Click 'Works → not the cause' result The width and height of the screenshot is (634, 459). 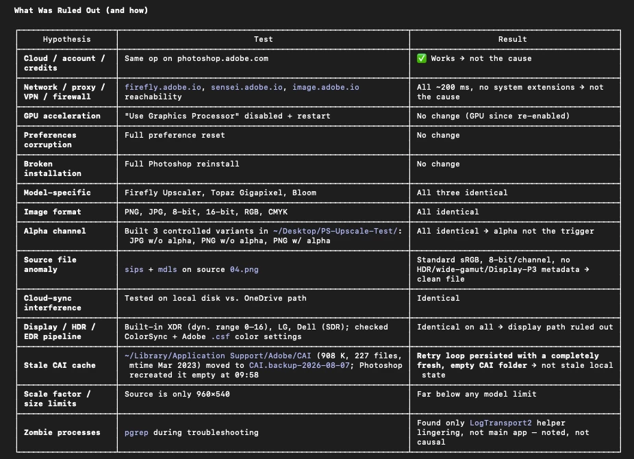[481, 58]
